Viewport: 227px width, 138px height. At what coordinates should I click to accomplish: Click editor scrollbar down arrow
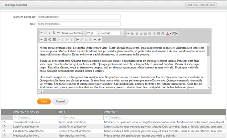tap(208, 87)
